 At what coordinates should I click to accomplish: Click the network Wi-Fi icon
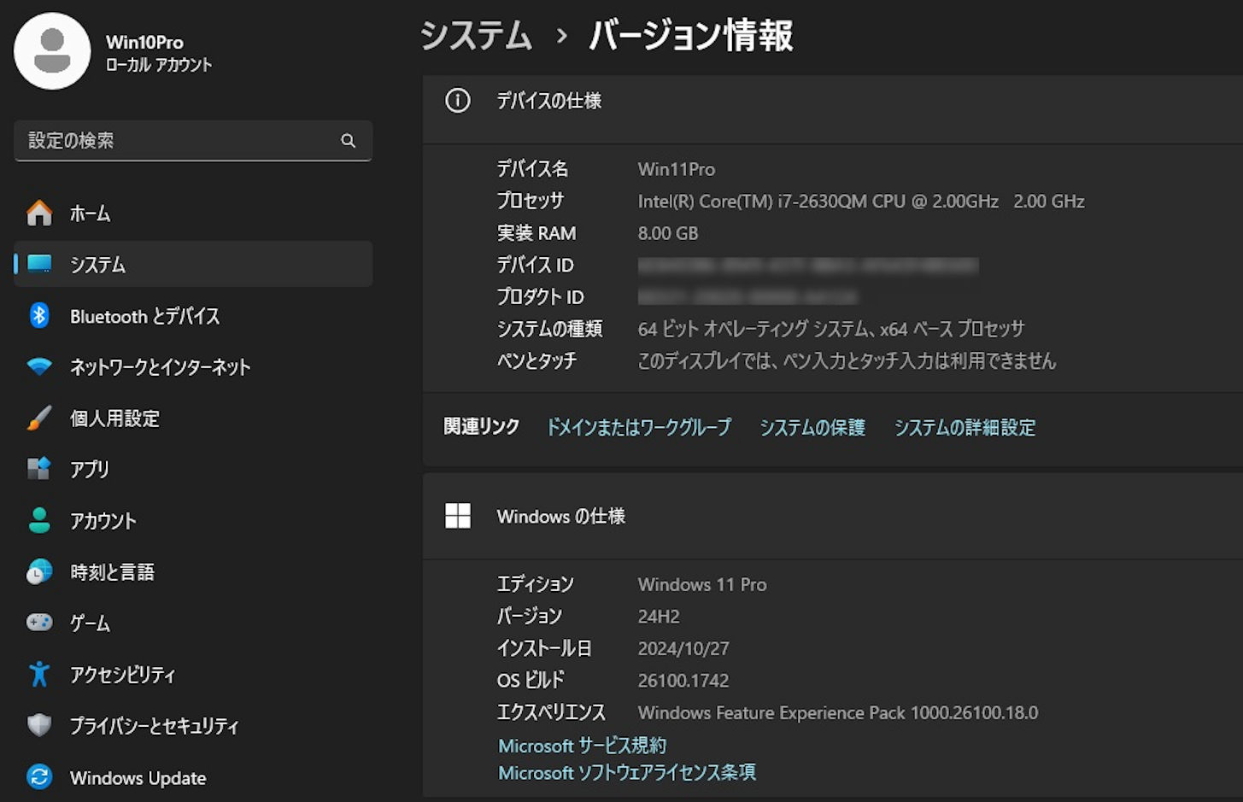click(x=39, y=367)
